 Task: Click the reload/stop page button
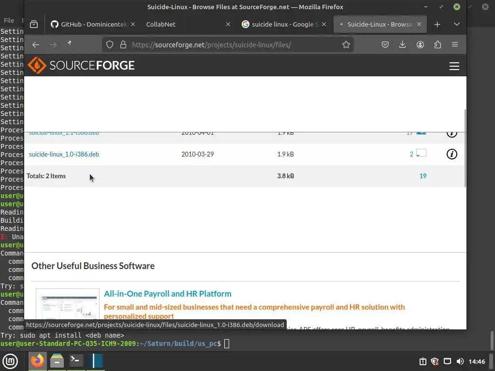tap(70, 44)
